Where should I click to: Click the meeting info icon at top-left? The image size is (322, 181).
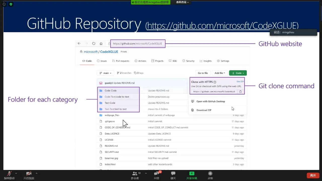pos(4,4)
